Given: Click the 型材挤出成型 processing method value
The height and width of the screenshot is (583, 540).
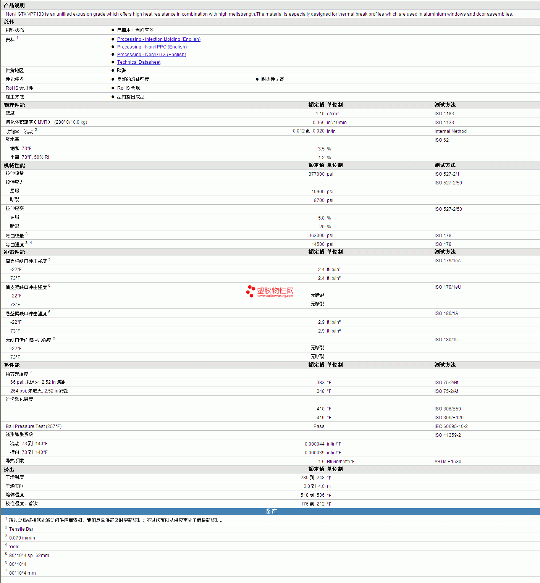Looking at the screenshot, I should pyautogui.click(x=131, y=97).
